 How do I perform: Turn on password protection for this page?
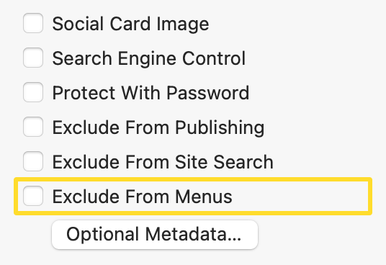(33, 92)
